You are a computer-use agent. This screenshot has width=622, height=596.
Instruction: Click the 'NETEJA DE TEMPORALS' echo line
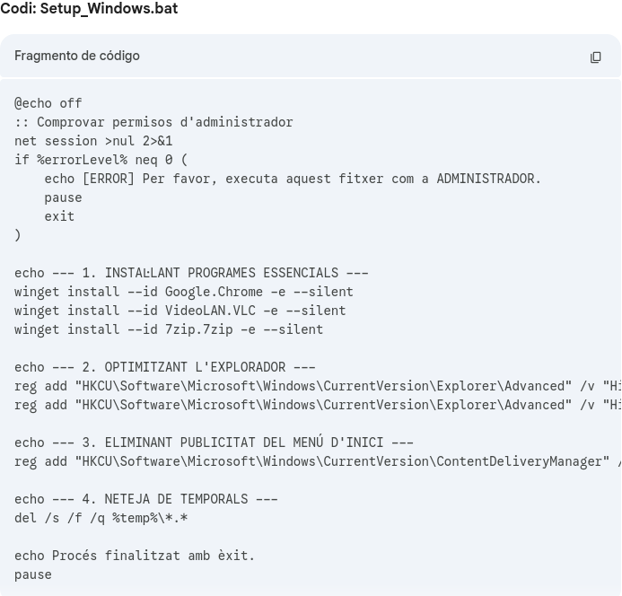(146, 499)
